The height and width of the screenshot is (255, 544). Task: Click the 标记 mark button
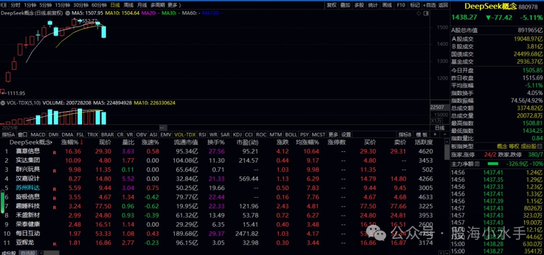(415, 5)
